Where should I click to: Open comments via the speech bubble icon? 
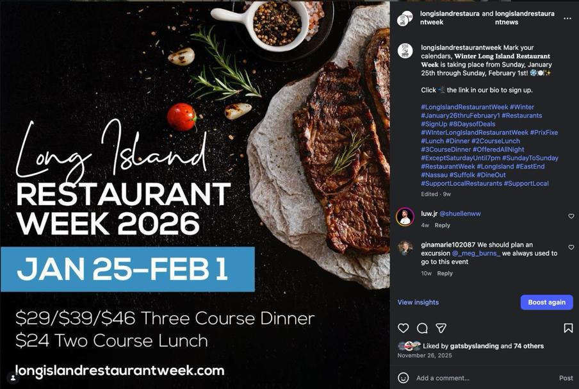click(422, 328)
